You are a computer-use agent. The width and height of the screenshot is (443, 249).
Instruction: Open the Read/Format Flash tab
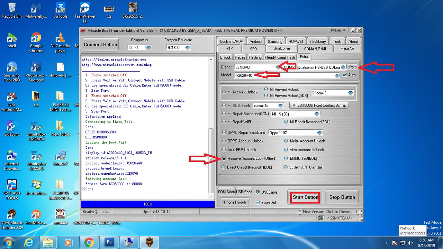coord(280,57)
